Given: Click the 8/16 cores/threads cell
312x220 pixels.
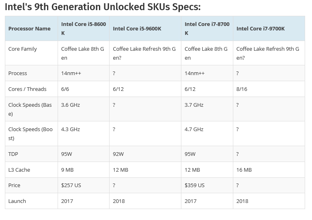Looking at the screenshot, I should tap(242, 89).
